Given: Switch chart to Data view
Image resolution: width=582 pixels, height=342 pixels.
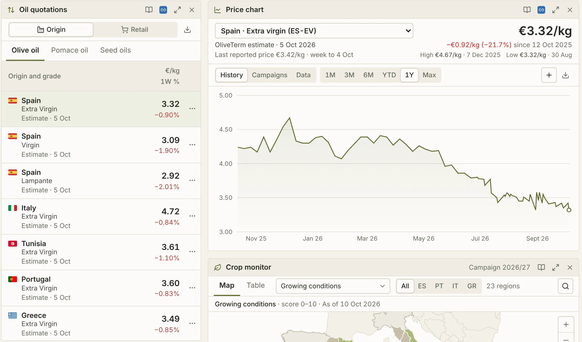Looking at the screenshot, I should 303,75.
